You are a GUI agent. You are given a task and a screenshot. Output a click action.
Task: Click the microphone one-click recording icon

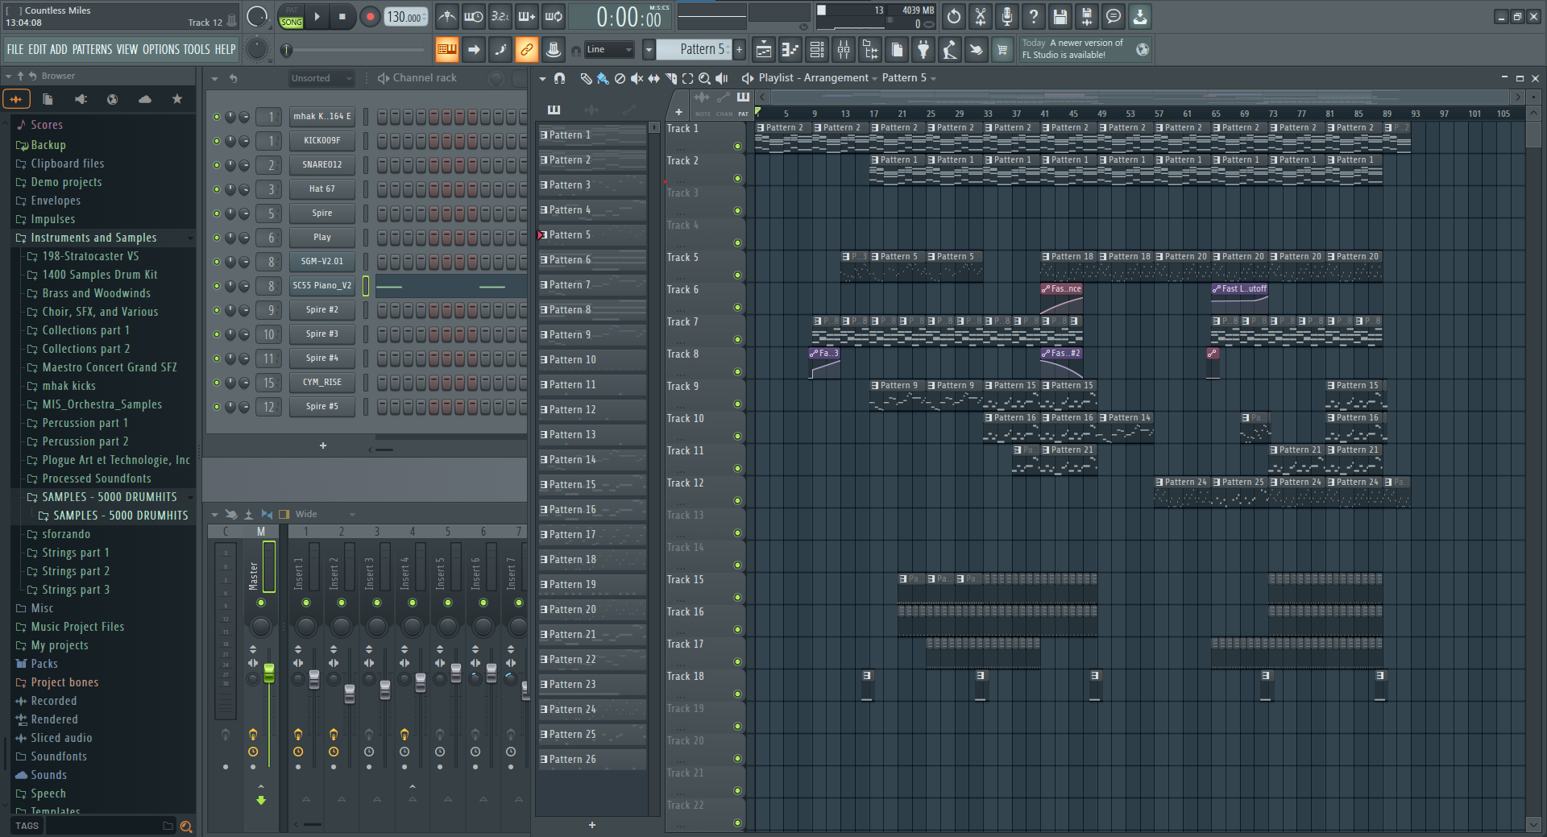pyautogui.click(x=1007, y=16)
